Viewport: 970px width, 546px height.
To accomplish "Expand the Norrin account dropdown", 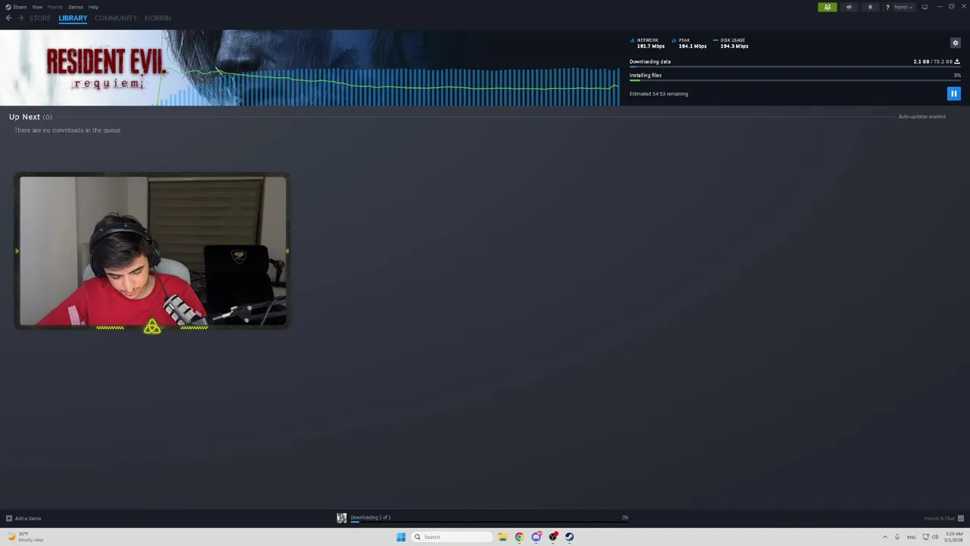I will (903, 7).
